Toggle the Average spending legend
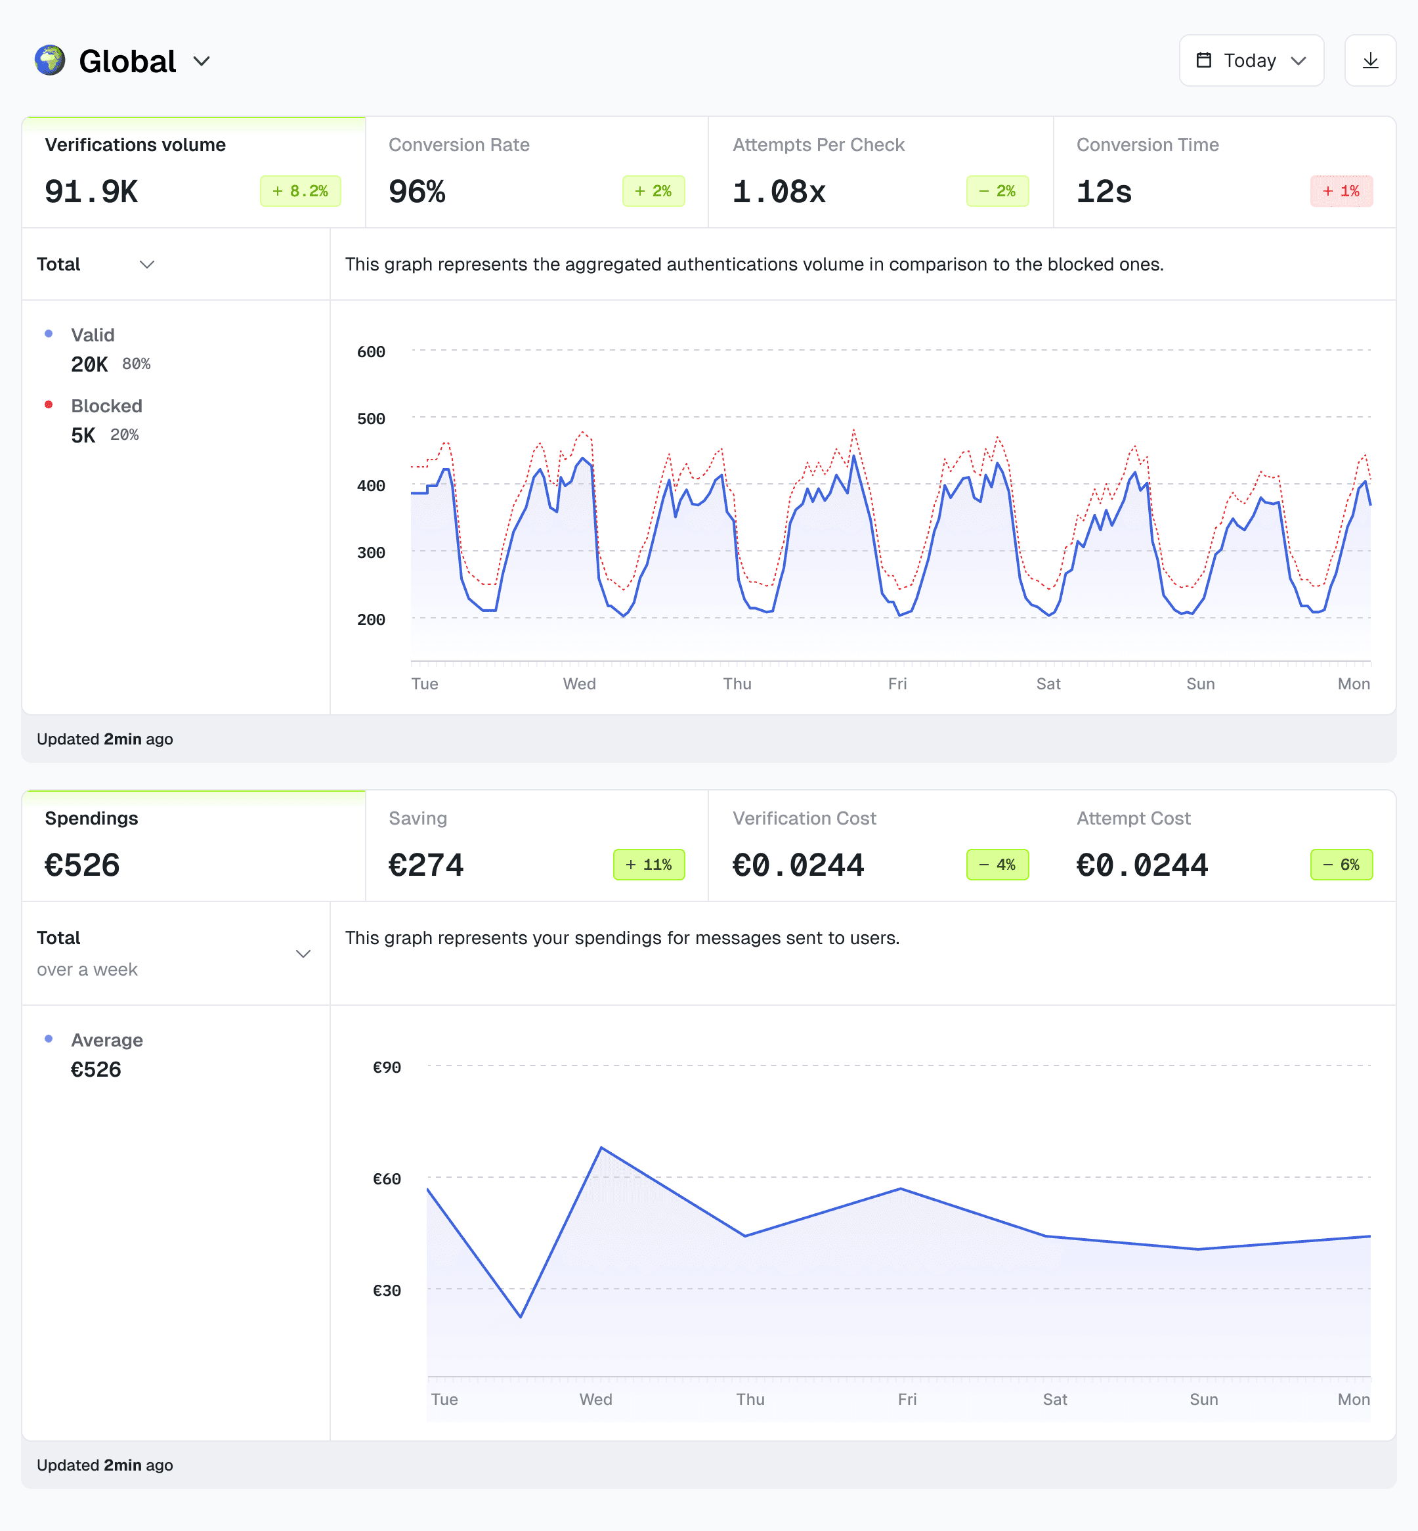 click(x=106, y=1041)
